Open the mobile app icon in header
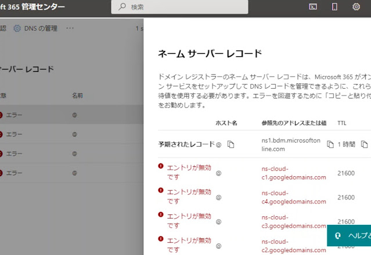The height and width of the screenshot is (255, 371). point(334,6)
